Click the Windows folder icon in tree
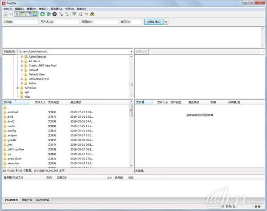This screenshot has height=211, width=267. tap(22, 88)
